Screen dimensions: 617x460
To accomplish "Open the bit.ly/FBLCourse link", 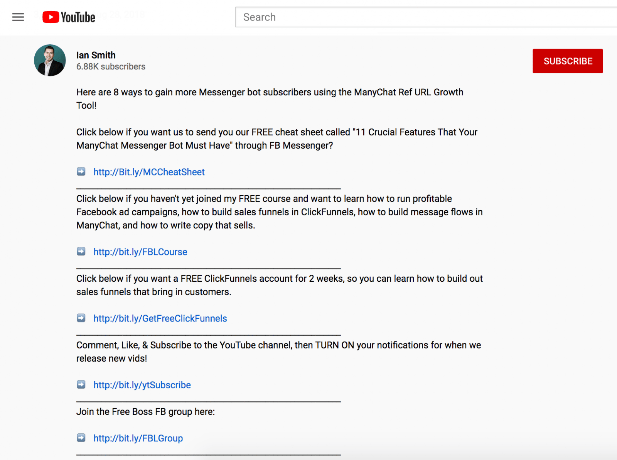I will 140,252.
